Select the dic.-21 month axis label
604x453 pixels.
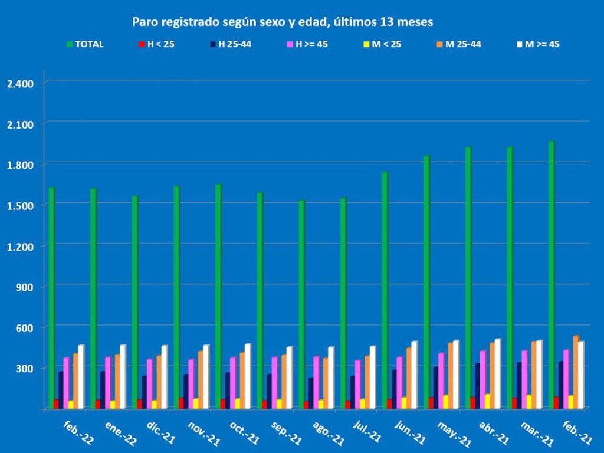point(160,432)
